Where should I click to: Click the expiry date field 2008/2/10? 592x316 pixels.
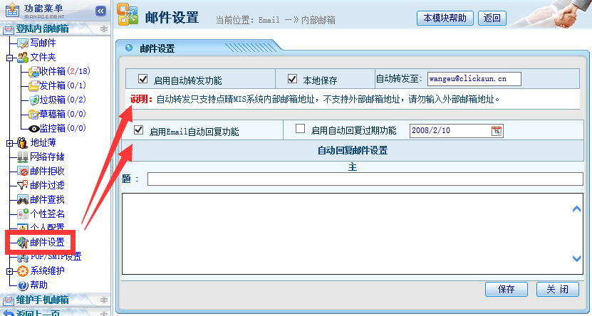(x=457, y=131)
